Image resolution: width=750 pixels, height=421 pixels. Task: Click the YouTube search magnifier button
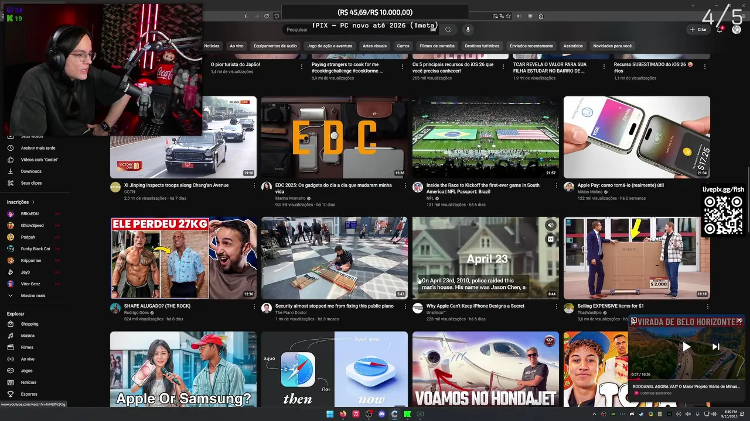(448, 29)
